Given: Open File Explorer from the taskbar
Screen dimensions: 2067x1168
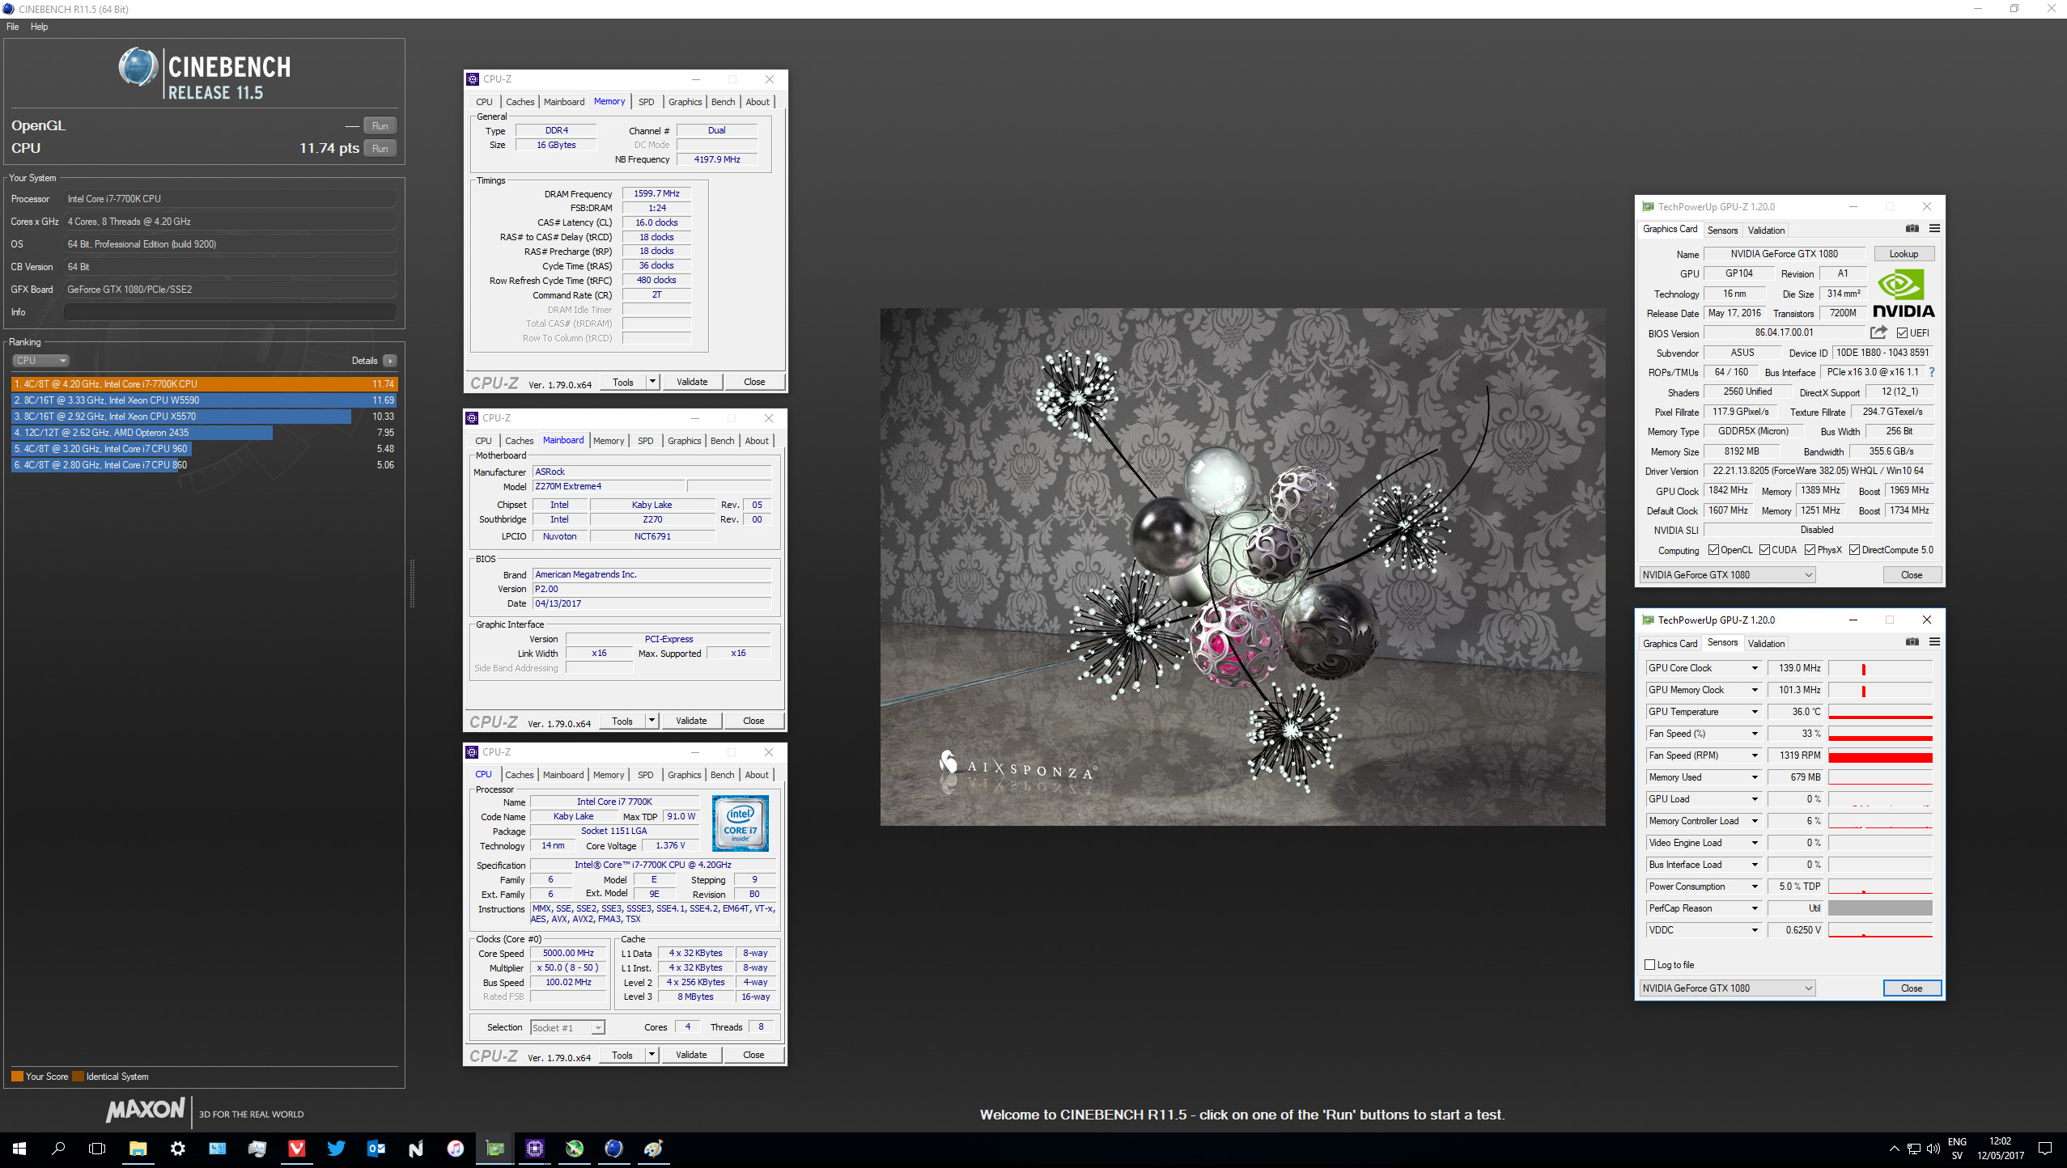Looking at the screenshot, I should [138, 1149].
